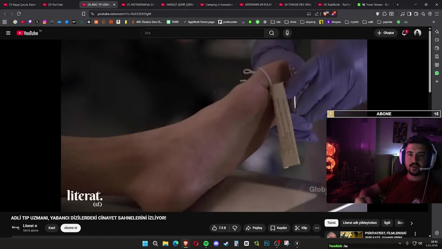Switch to the INSTAGRAM'da browser tab

(138, 4)
